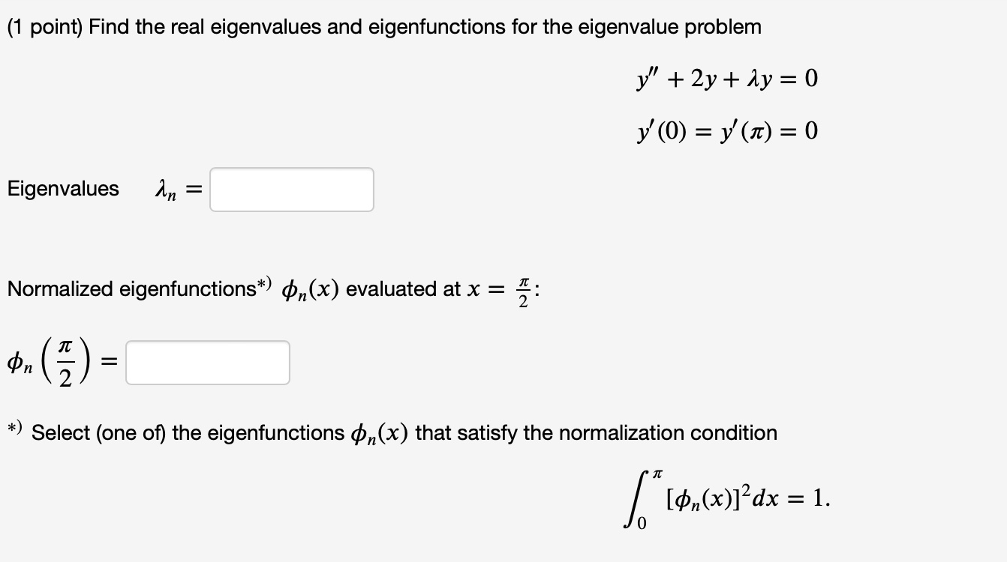Click the Eigenvalues answer input field
Viewport: 1007px width, 562px height.
[x=292, y=190]
